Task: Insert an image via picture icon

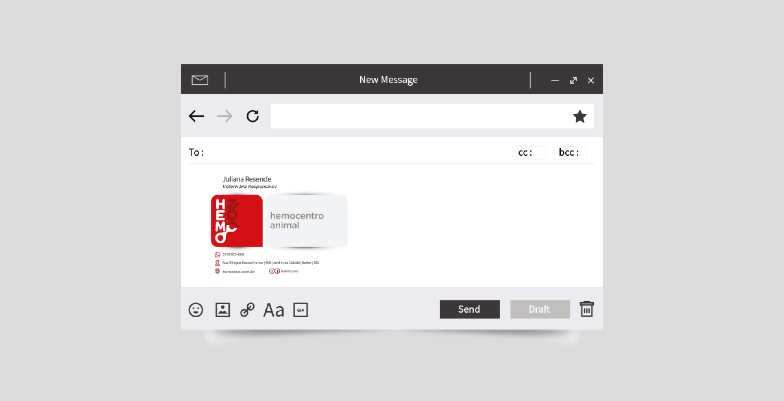Action: click(223, 310)
